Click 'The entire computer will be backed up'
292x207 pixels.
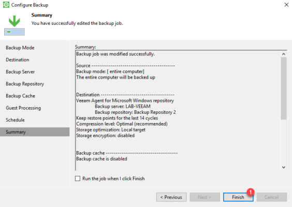click(115, 77)
